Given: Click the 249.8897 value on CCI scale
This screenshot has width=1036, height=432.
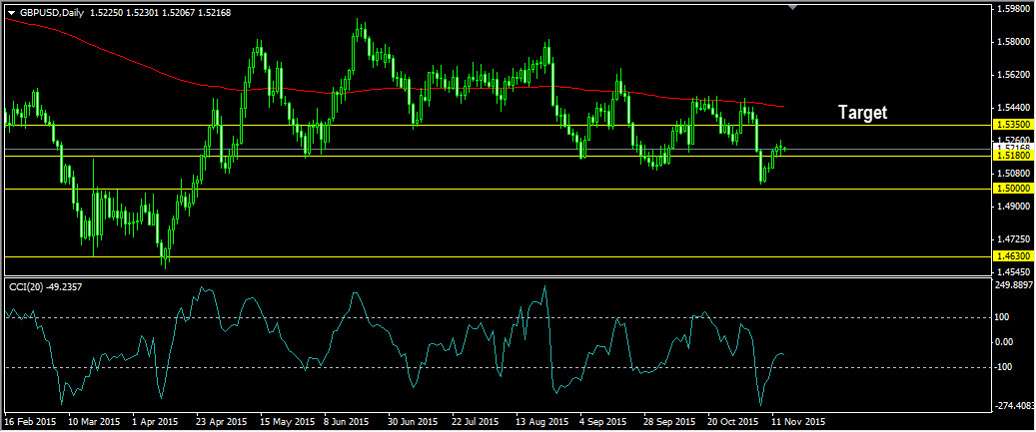Looking at the screenshot, I should click(1012, 285).
